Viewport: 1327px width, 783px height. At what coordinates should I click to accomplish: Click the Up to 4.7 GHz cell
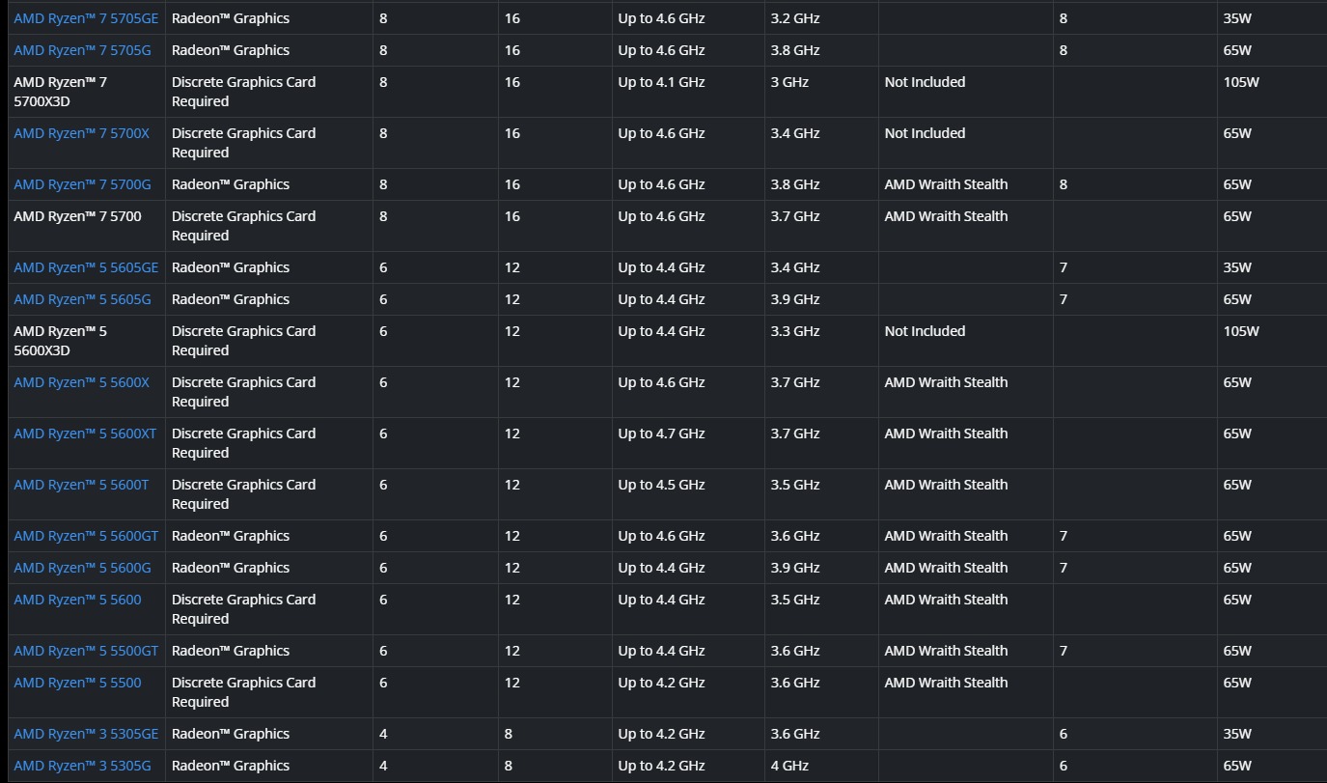[661, 433]
